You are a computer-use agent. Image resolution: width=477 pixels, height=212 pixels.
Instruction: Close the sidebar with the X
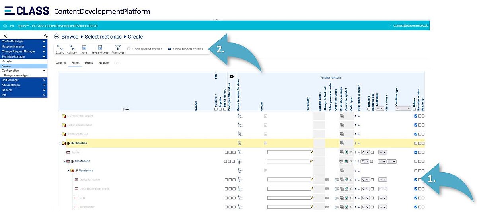5,36
